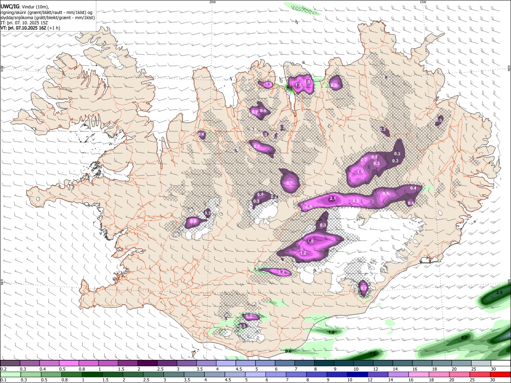Click the pale green 0.1 rain legend swatch
511x383 pixels.
10,374
